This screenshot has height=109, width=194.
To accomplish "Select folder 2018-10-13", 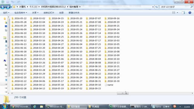I will pos(112,63).
